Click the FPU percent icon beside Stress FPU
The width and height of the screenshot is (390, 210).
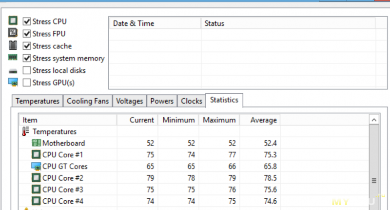coord(13,33)
